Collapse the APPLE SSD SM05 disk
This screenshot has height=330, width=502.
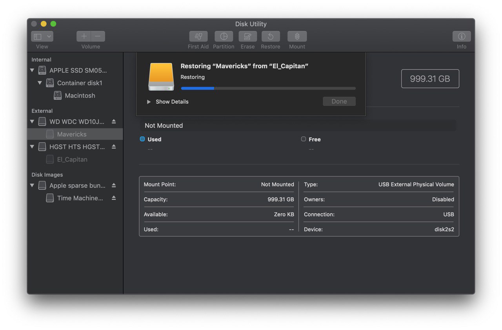pos(32,71)
